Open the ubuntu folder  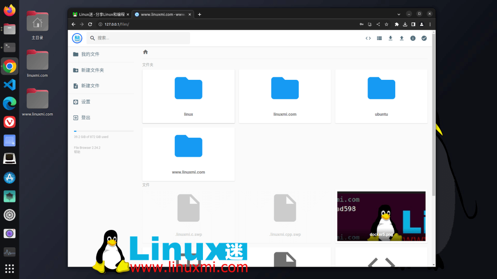tap(381, 96)
